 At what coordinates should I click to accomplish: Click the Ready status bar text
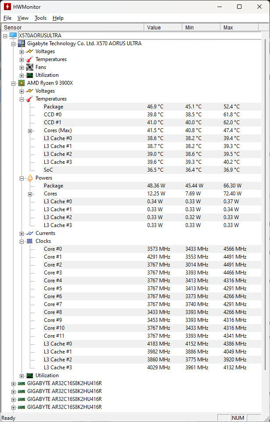point(8,418)
